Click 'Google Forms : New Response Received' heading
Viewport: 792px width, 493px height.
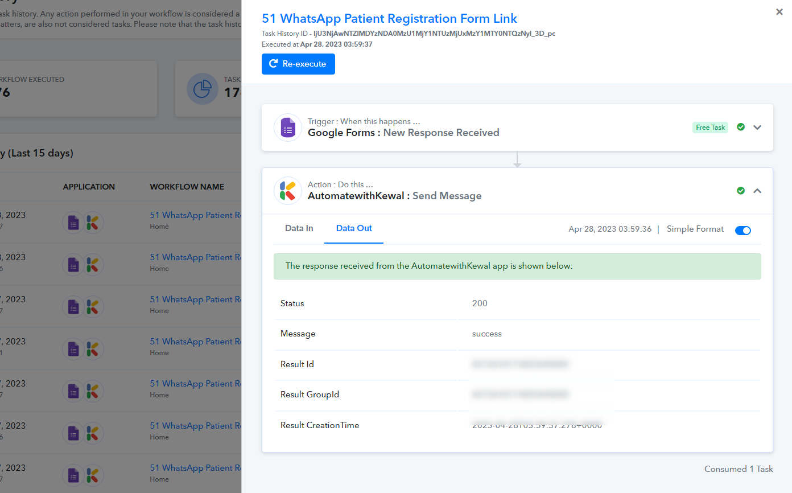(403, 133)
